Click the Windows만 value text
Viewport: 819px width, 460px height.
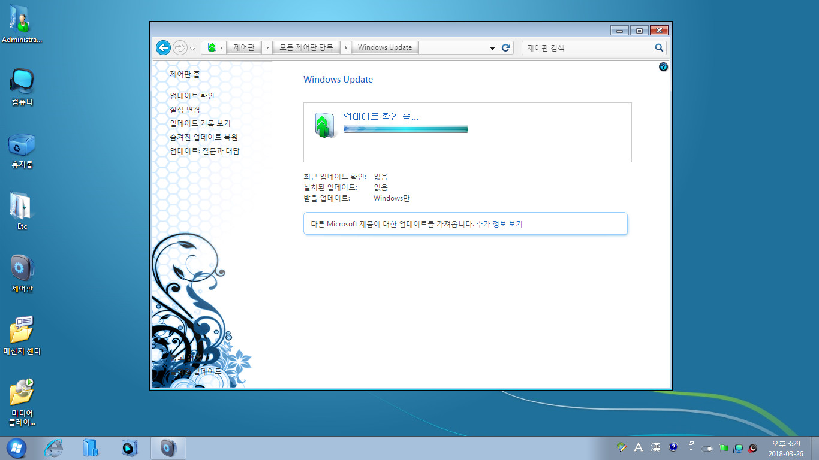coord(392,198)
